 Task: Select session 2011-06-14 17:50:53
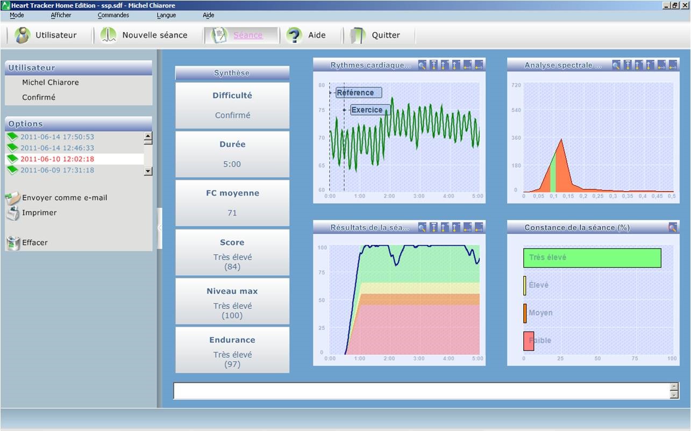point(57,137)
